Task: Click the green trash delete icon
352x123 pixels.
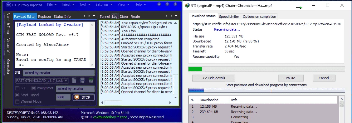Action: click(x=91, y=80)
